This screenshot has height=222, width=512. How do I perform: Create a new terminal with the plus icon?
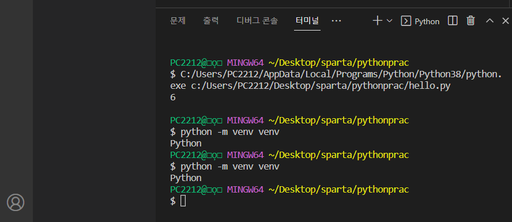pos(378,21)
